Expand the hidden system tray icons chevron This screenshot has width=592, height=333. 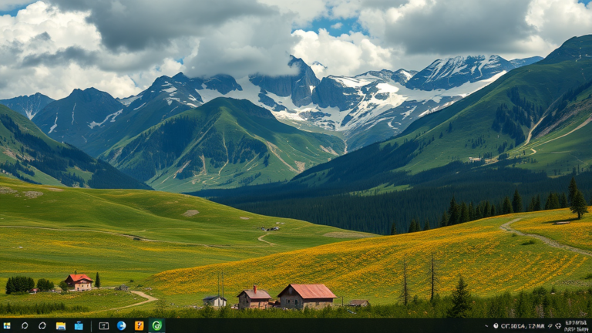[487, 326]
